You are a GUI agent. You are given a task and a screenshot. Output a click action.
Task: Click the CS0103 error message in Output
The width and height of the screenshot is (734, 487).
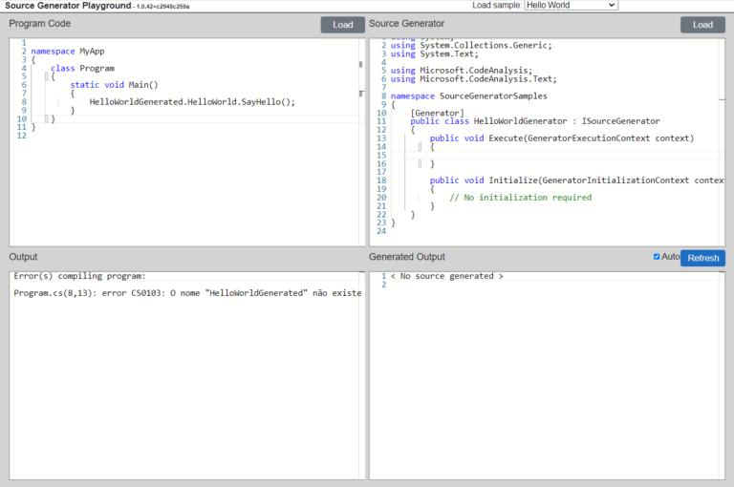[187, 293]
